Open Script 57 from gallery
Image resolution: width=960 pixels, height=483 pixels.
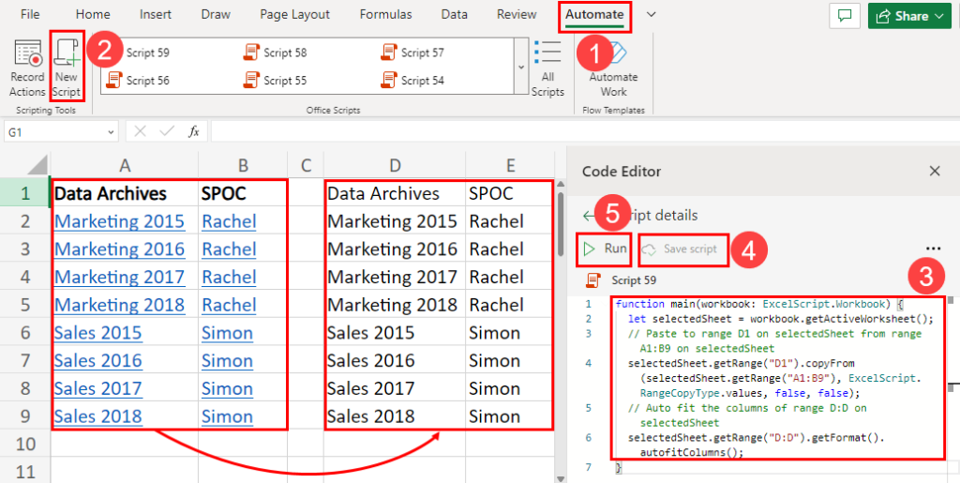412,53
